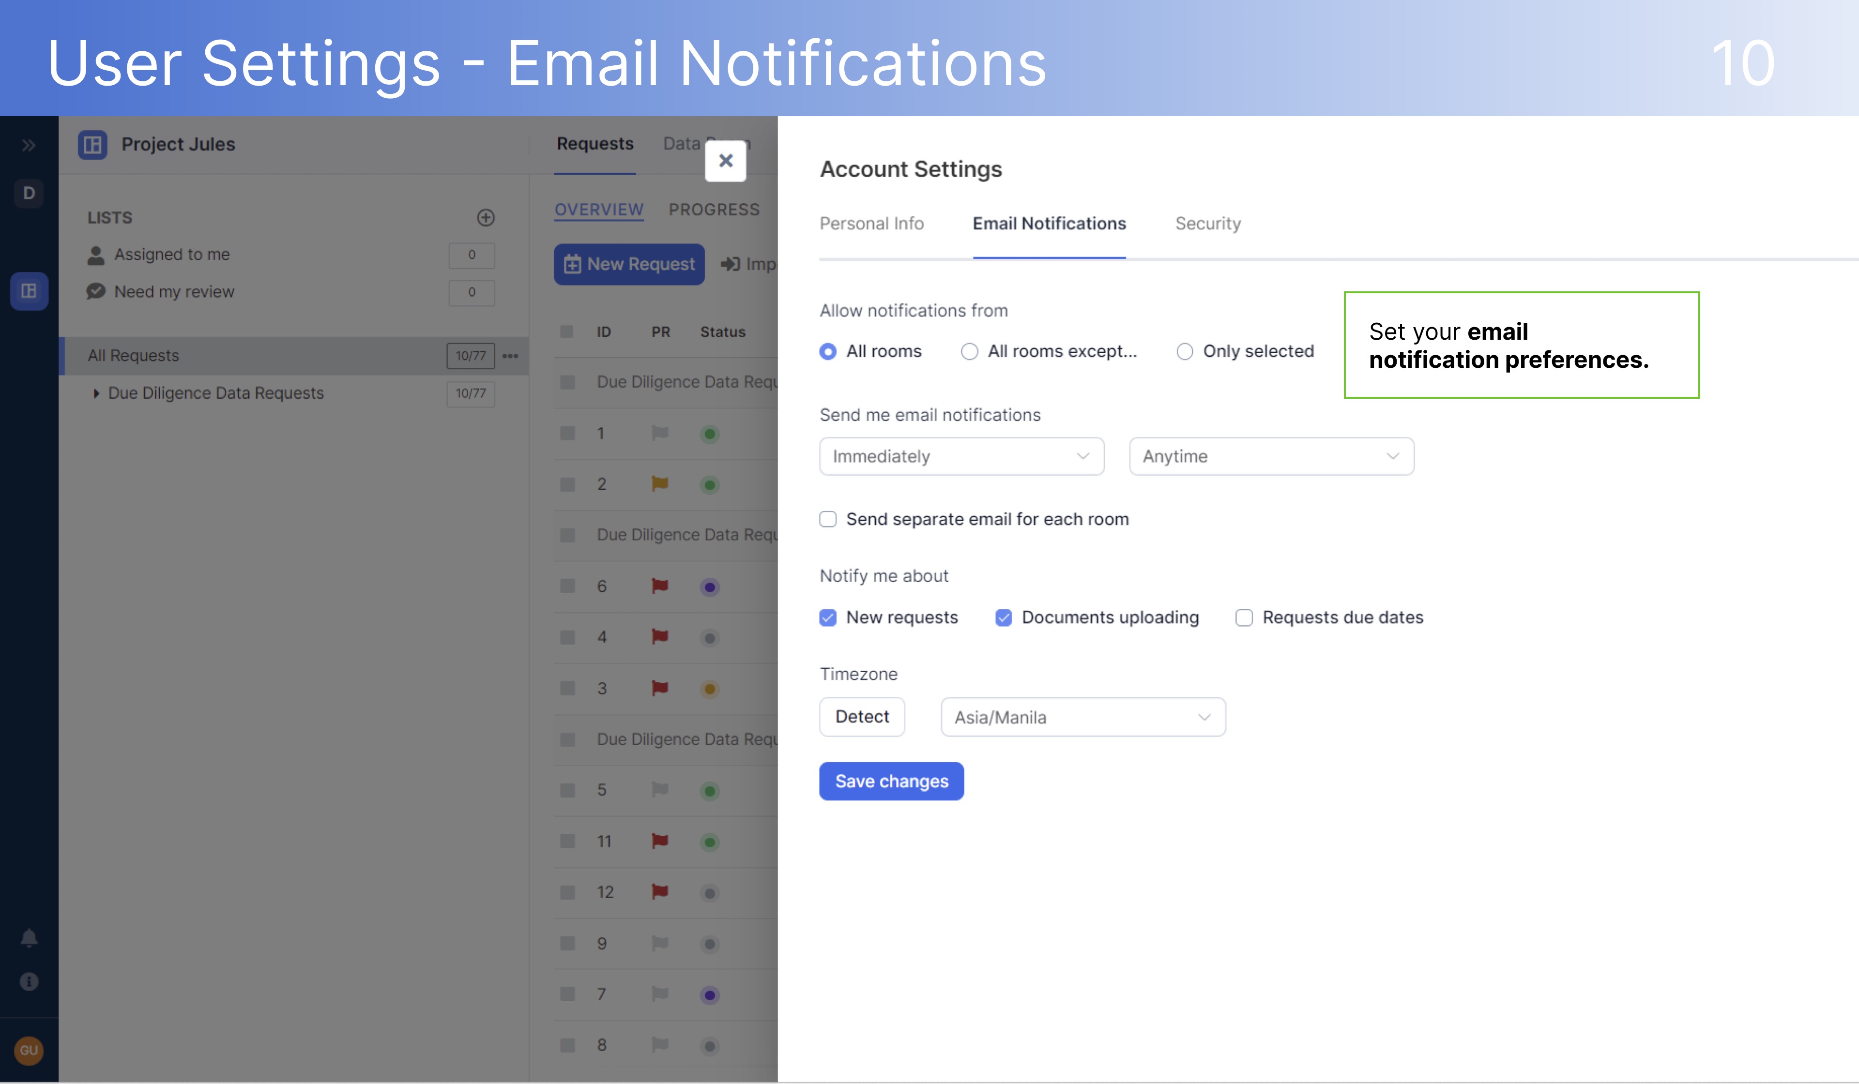Expand the Due Diligence Data Requests list
Viewport: 1859px width, 1084px height.
(97, 393)
